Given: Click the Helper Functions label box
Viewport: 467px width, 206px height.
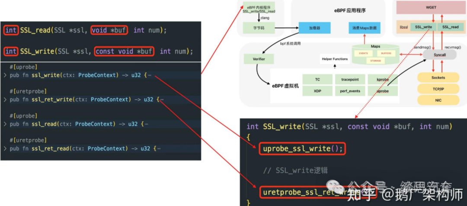Looking at the screenshot, I should coord(335,58).
